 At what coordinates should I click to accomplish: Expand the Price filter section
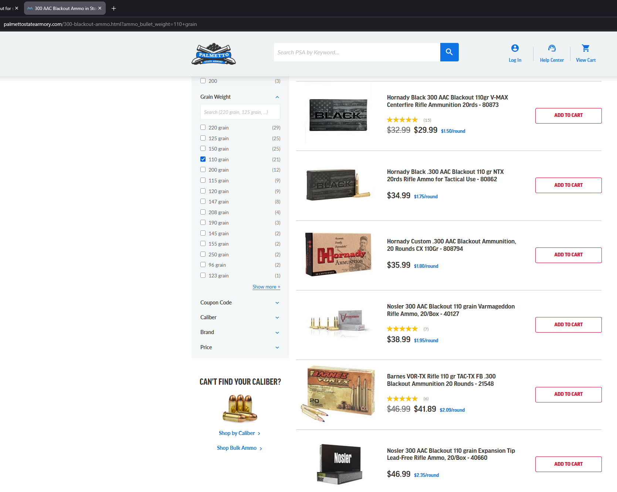(277, 347)
